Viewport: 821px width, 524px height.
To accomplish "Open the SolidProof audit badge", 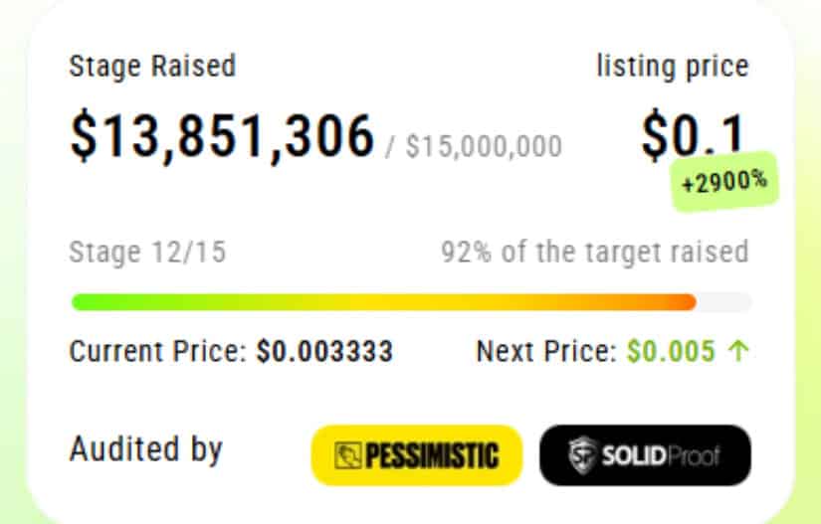I will (x=645, y=455).
